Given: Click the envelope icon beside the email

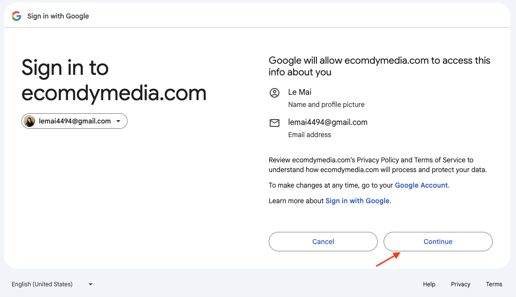Looking at the screenshot, I should click(275, 123).
